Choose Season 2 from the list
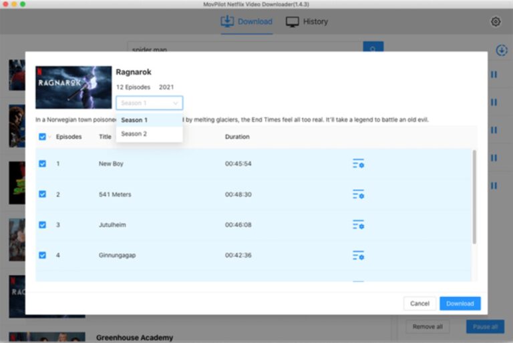The width and height of the screenshot is (513, 343). (x=134, y=134)
